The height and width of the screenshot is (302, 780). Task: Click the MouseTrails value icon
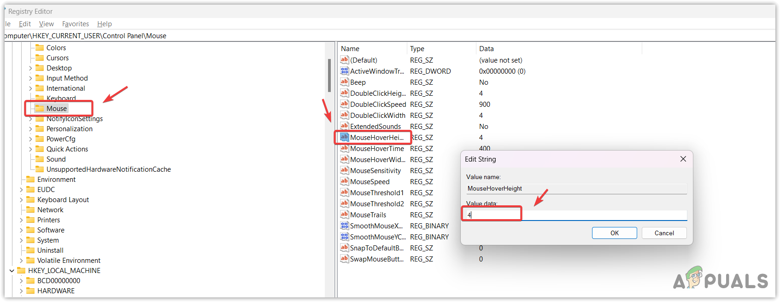coord(344,215)
